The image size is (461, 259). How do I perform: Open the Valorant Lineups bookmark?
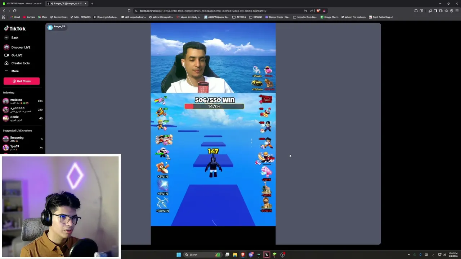(161, 17)
